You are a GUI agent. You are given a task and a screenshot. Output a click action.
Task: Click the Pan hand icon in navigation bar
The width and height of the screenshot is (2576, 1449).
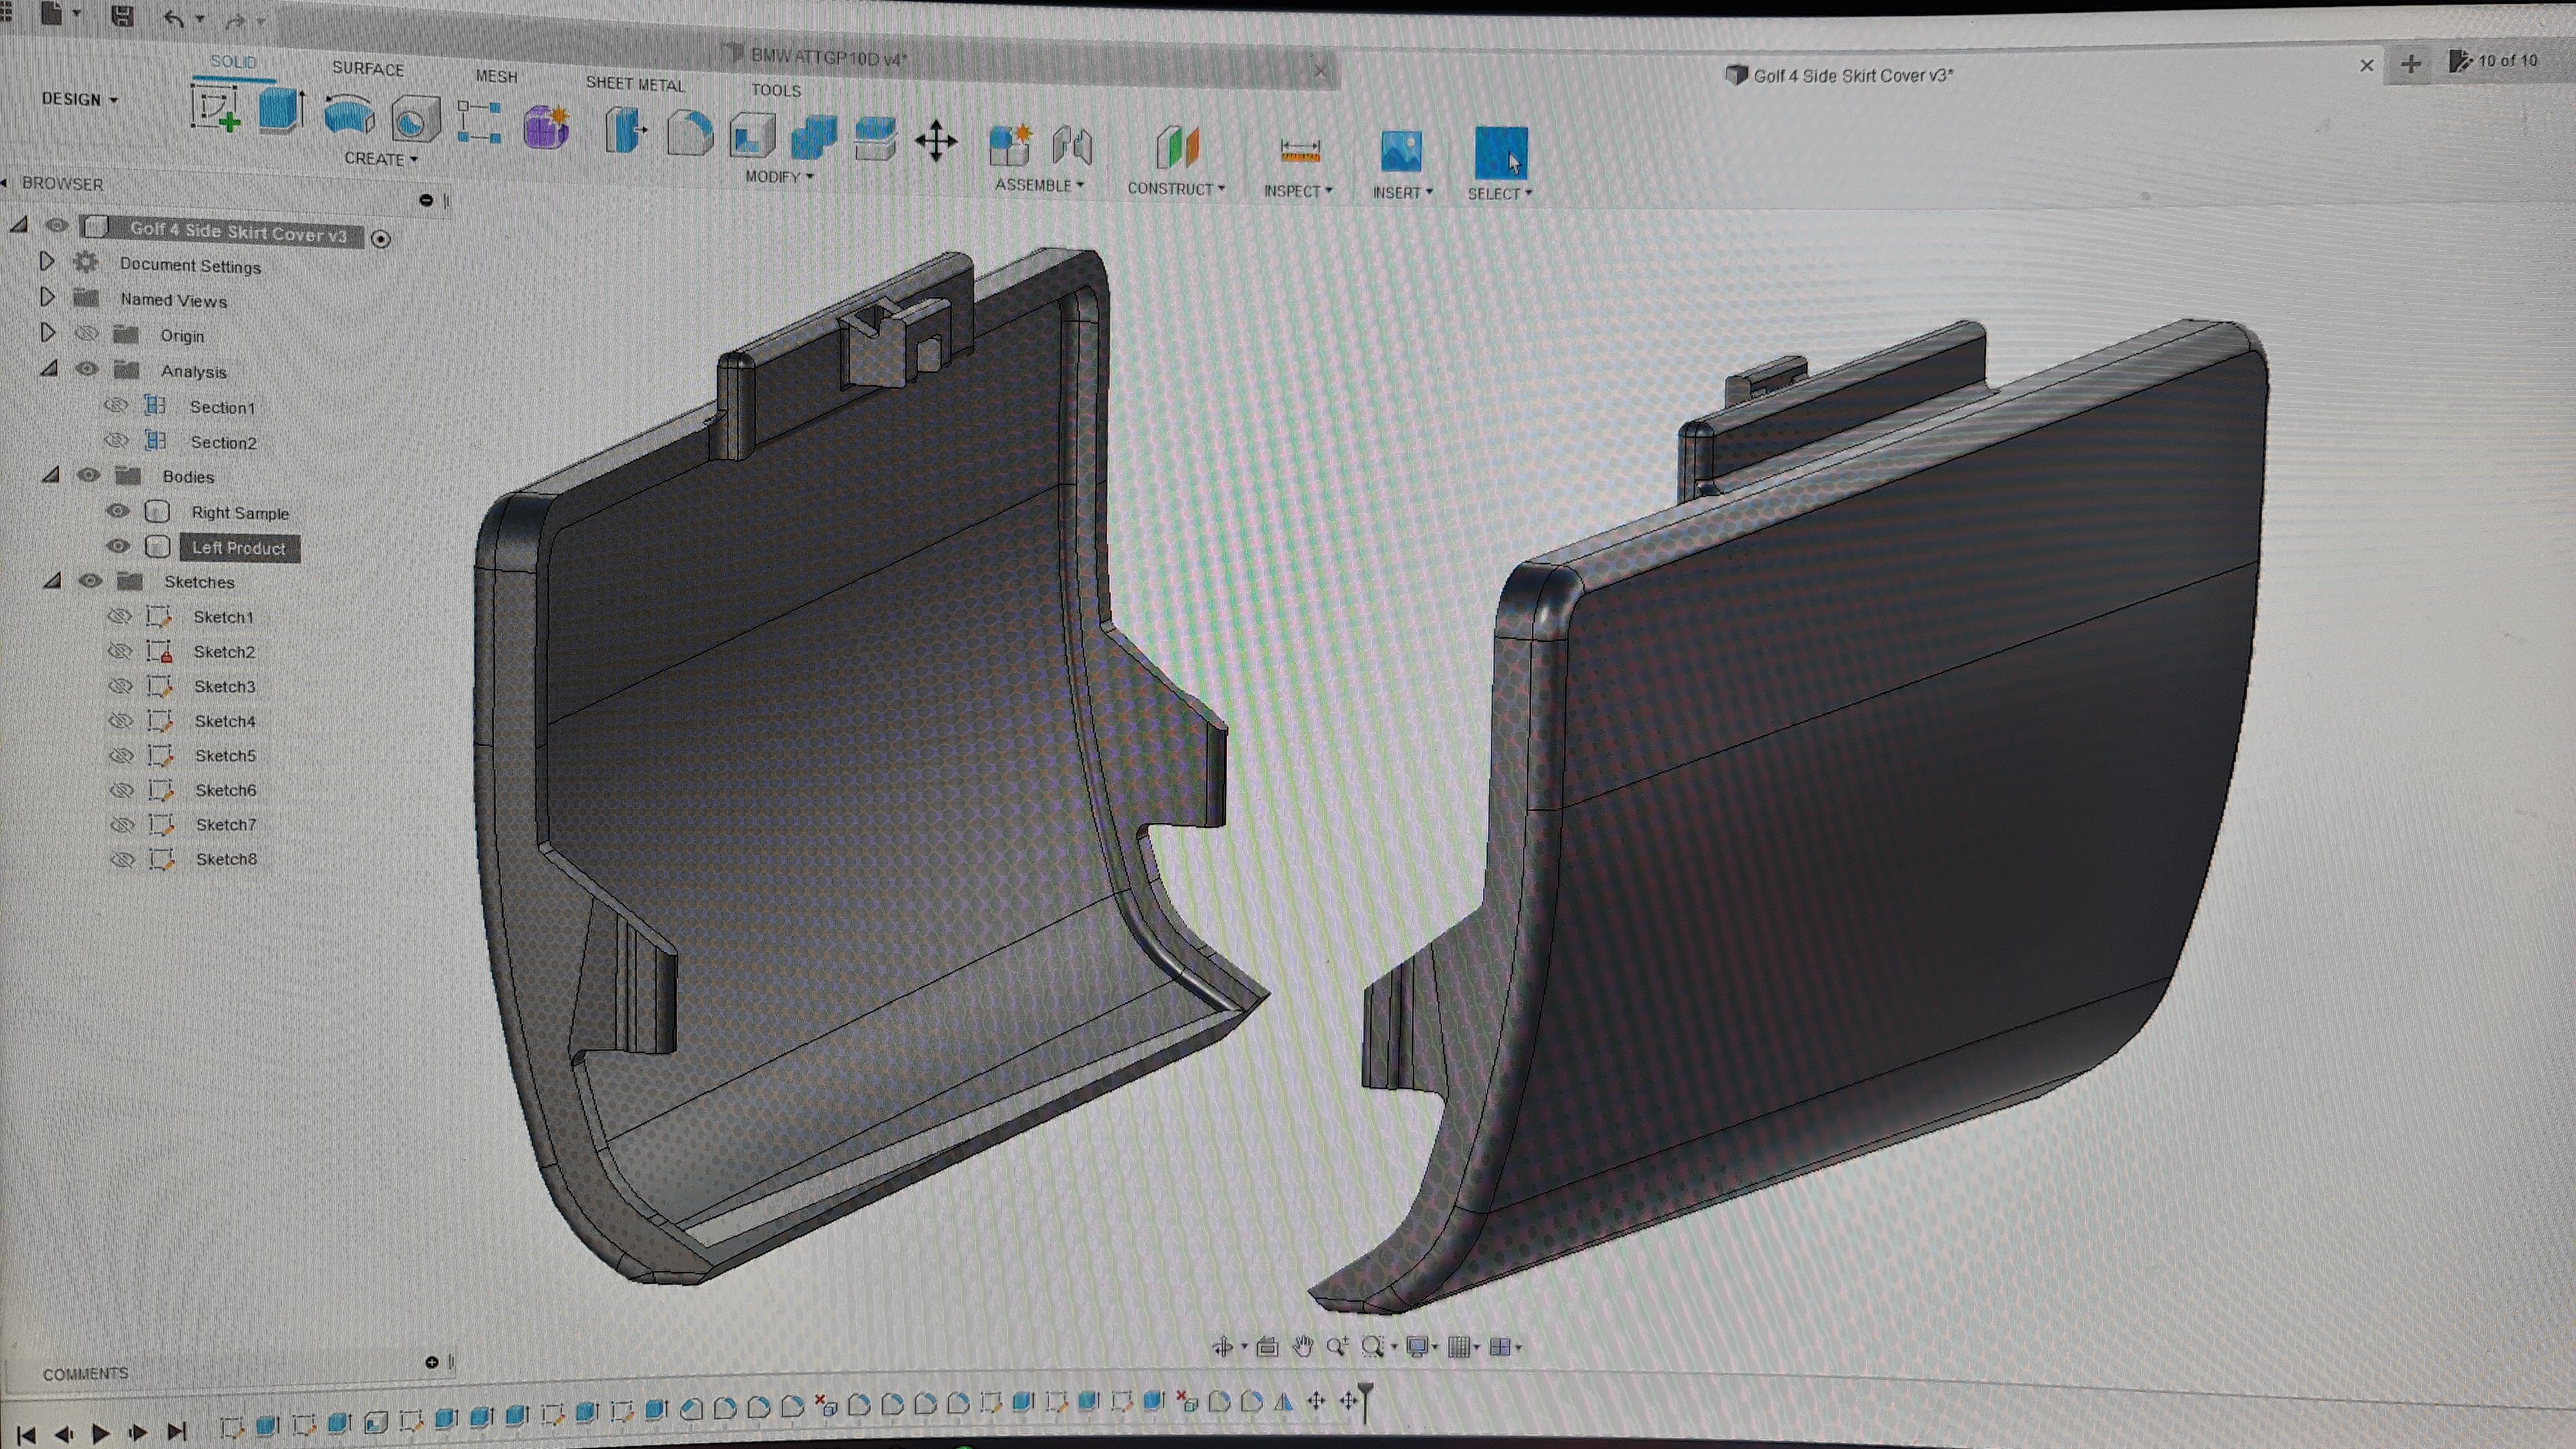[1302, 1346]
